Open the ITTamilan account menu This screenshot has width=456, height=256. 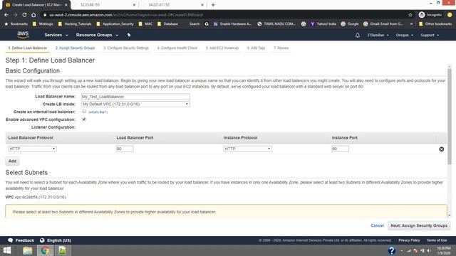coord(378,35)
